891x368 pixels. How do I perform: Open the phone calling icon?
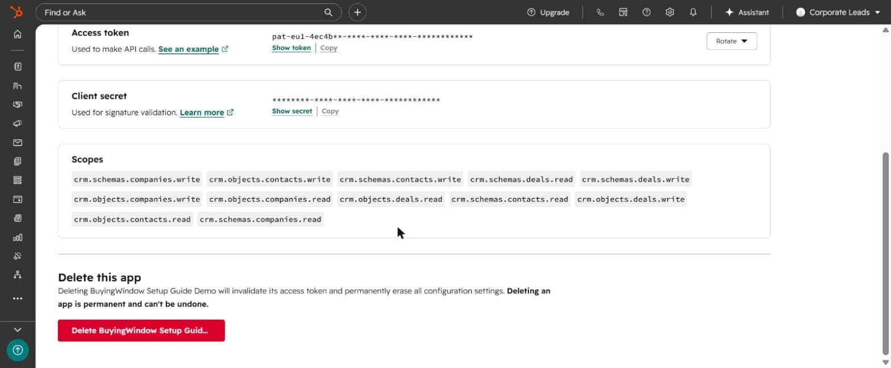coord(600,12)
